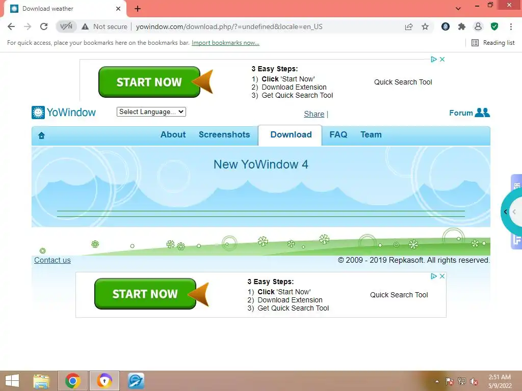This screenshot has width=522, height=391.
Task: Click the browser forward arrow
Action: point(28,26)
